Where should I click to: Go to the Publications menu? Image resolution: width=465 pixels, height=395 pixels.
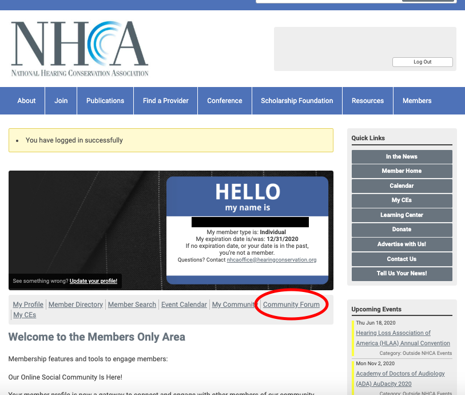click(105, 101)
